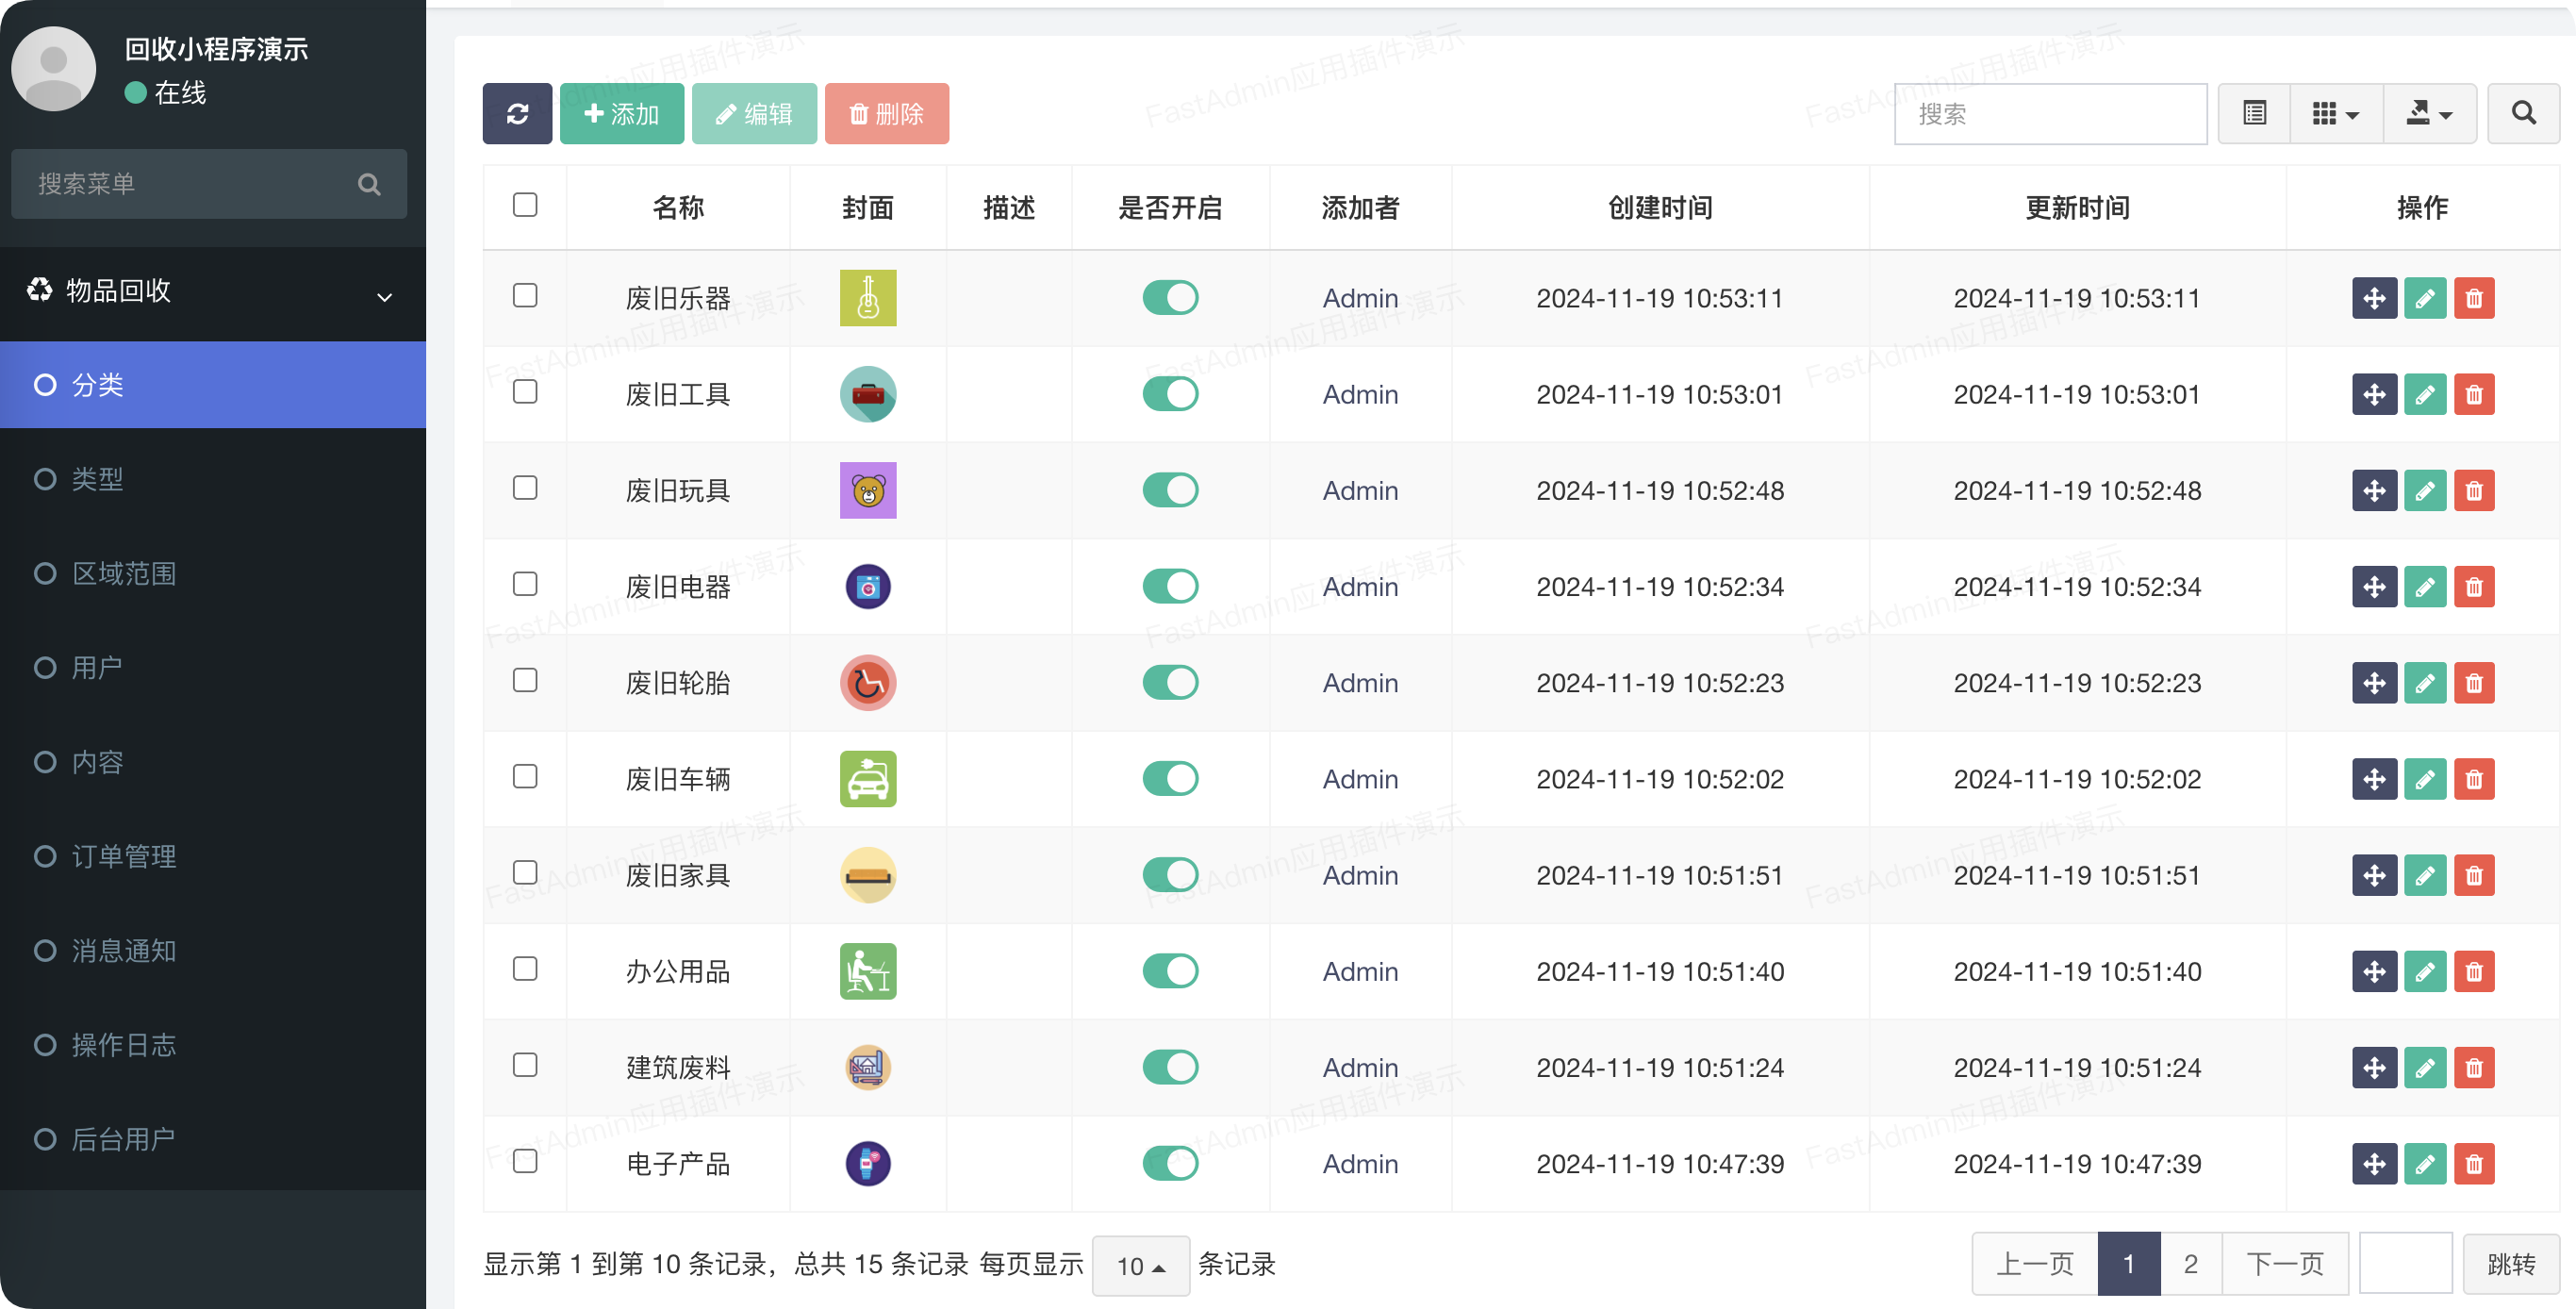Go to page 2 of records

(2190, 1264)
